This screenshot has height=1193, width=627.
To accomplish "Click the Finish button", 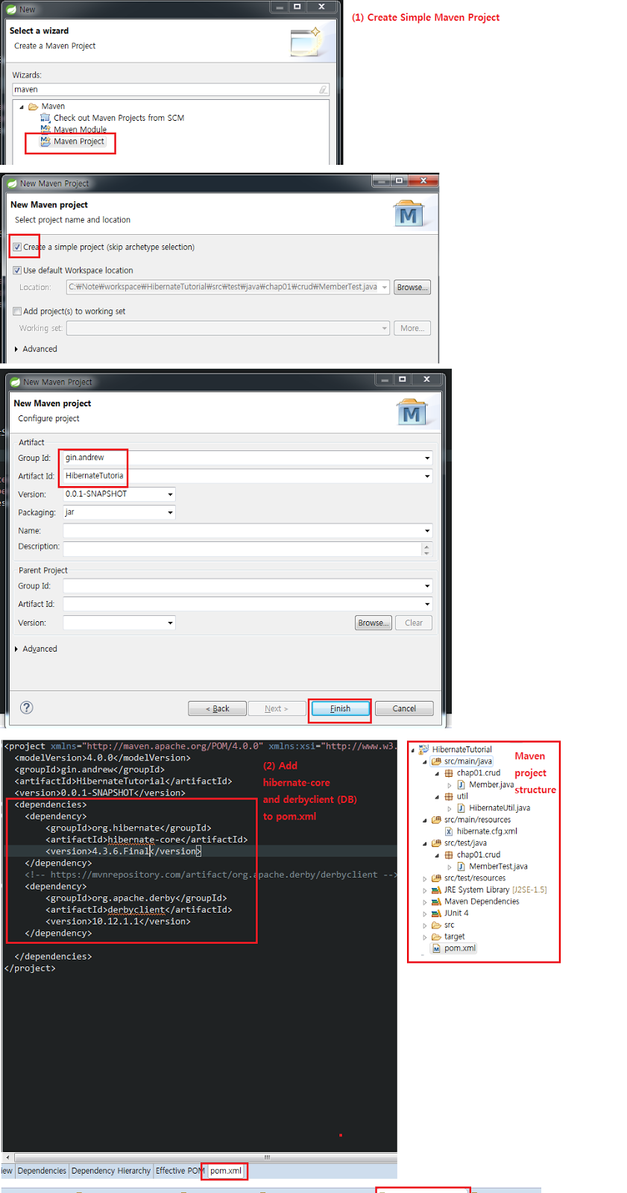I will (340, 708).
